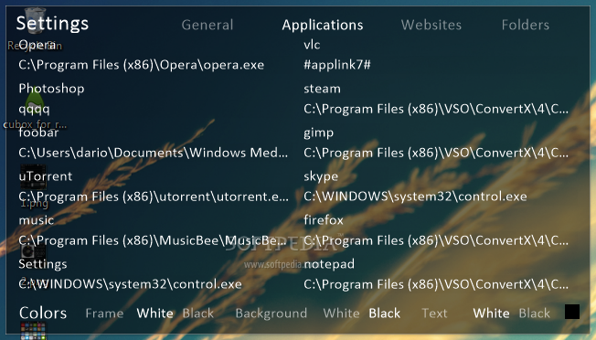
Task: Click the ConvertX path under steam
Action: [x=436, y=109]
